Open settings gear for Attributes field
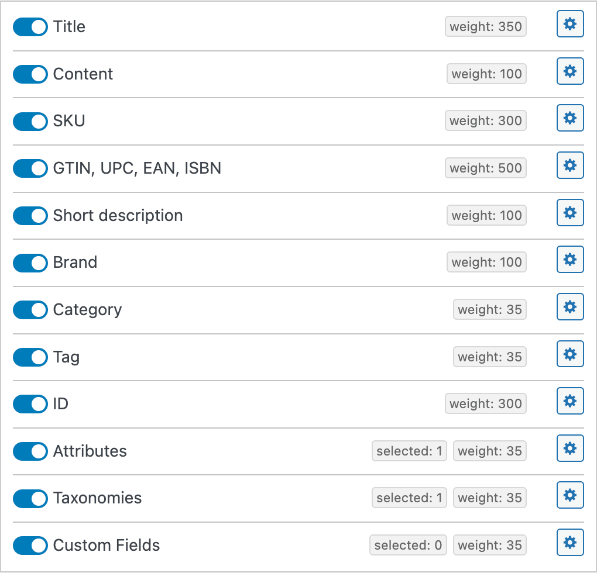The height and width of the screenshot is (573, 597). (570, 448)
